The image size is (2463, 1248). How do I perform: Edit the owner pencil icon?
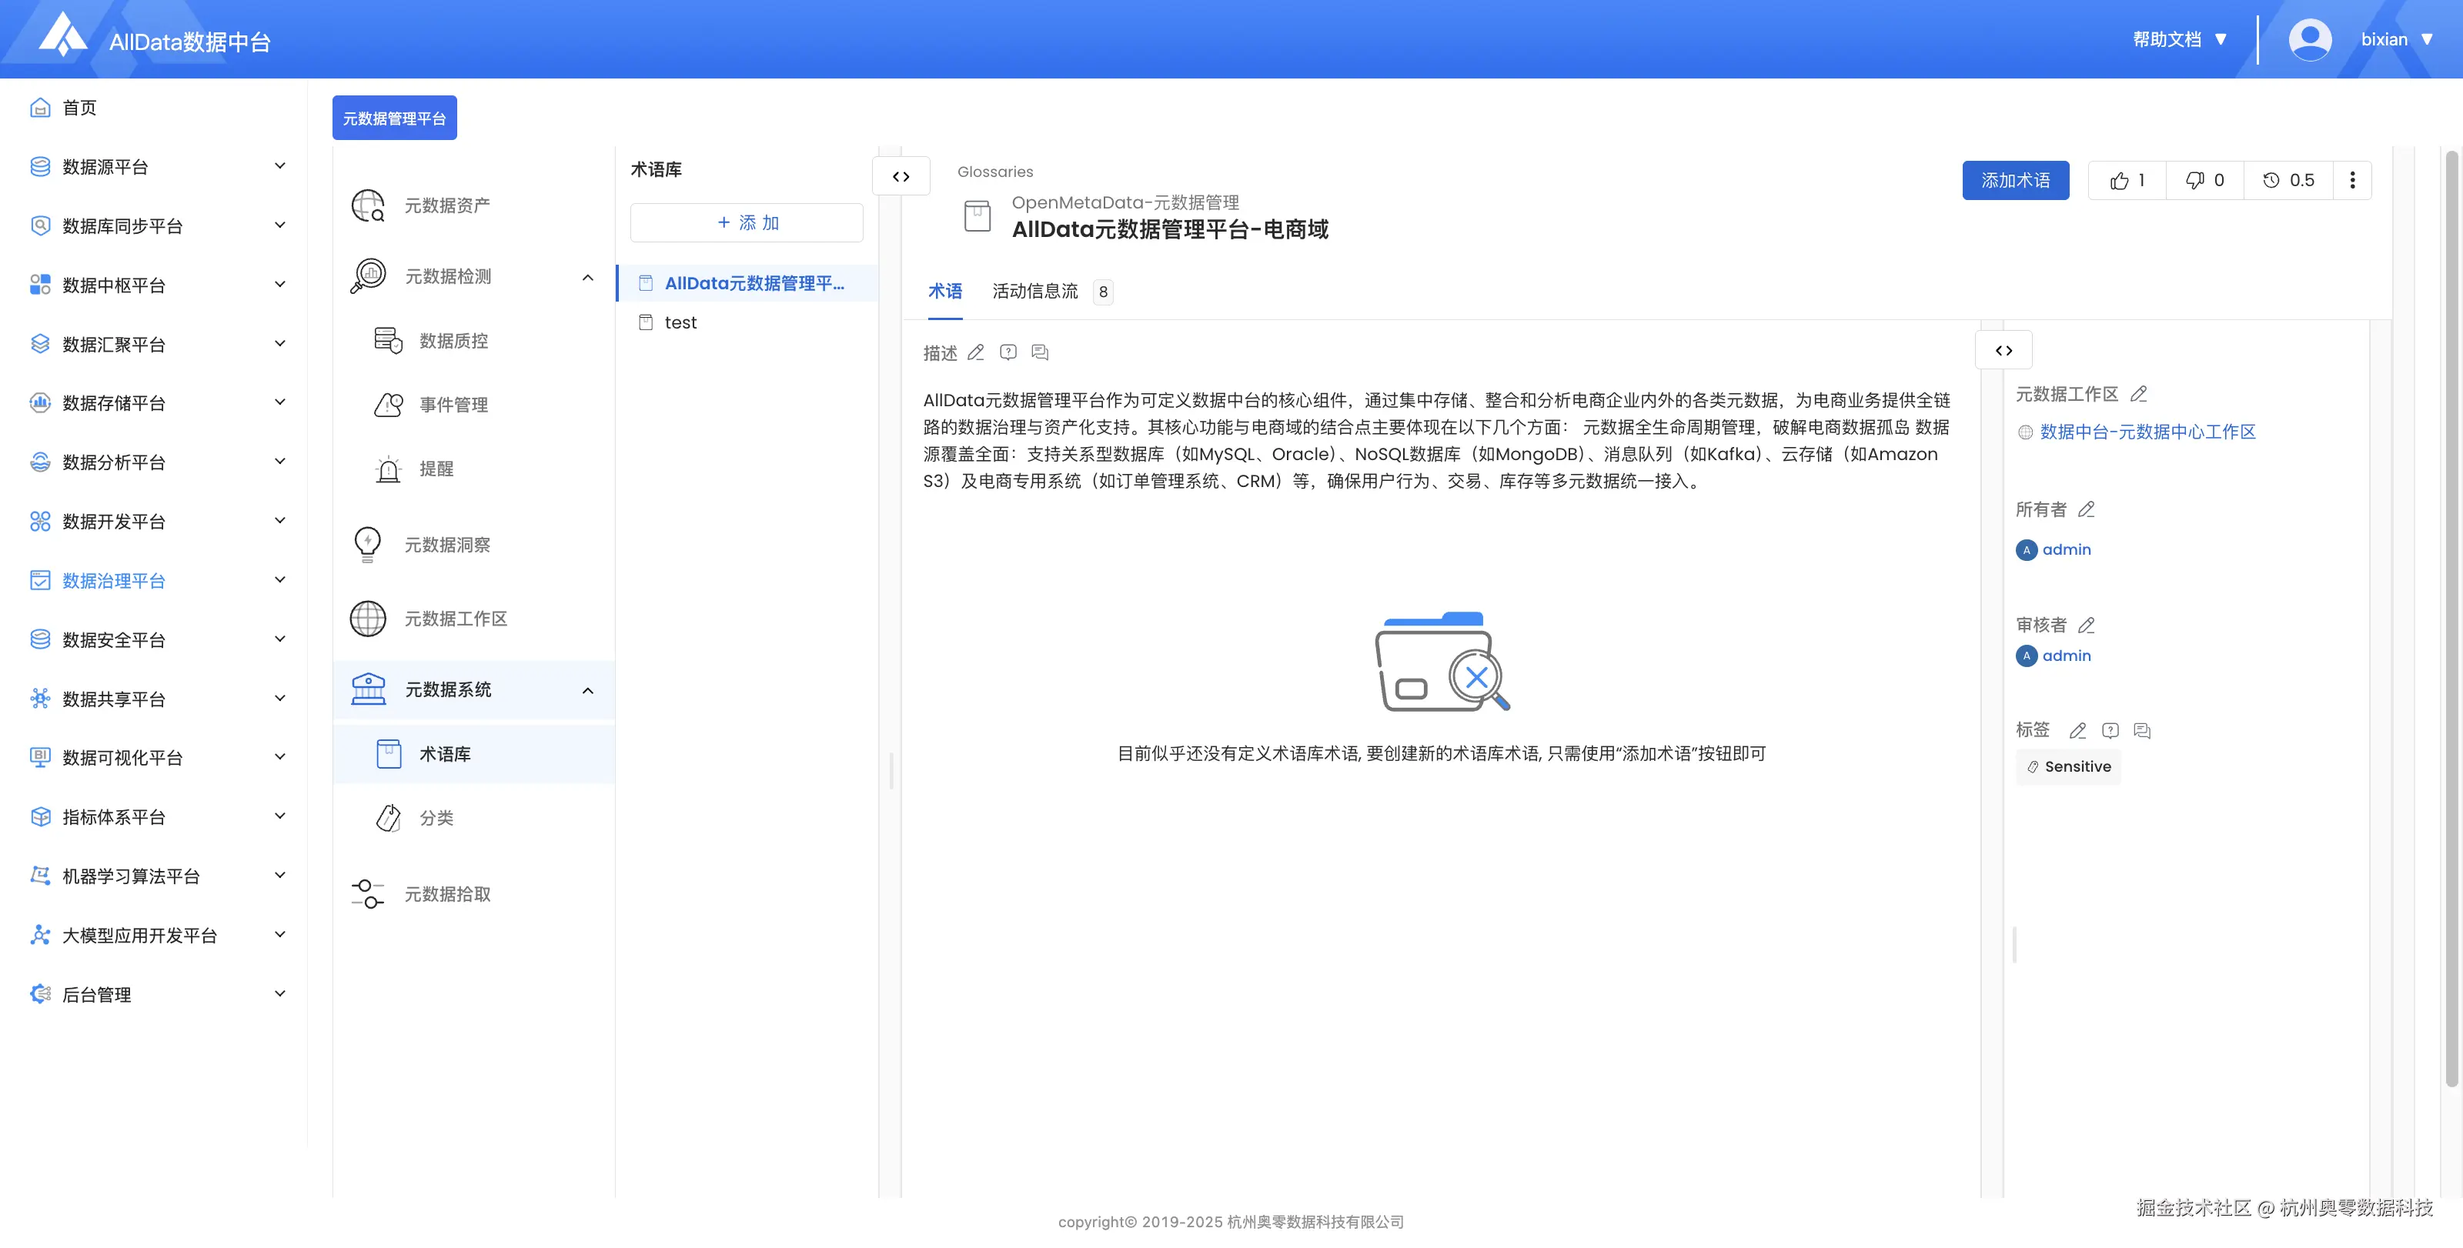point(2087,509)
